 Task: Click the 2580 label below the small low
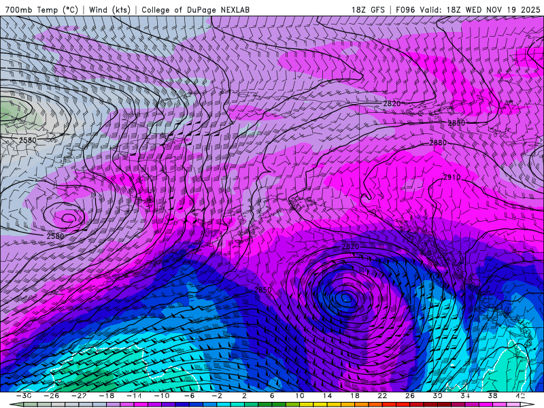[56, 236]
